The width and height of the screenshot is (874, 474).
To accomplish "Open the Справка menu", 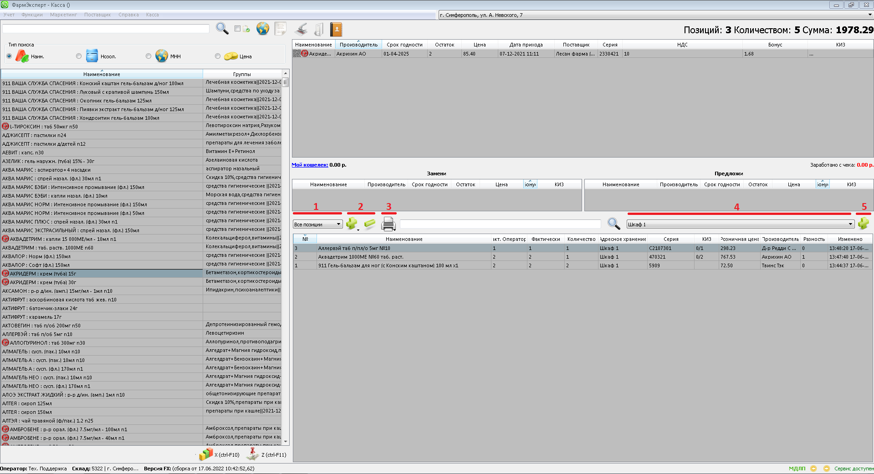I will coord(128,15).
